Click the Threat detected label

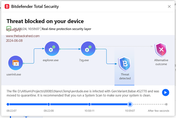tap(125, 76)
